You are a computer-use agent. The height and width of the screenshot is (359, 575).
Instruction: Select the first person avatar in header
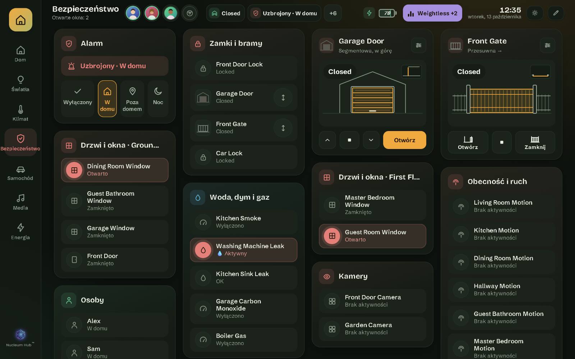click(x=133, y=13)
